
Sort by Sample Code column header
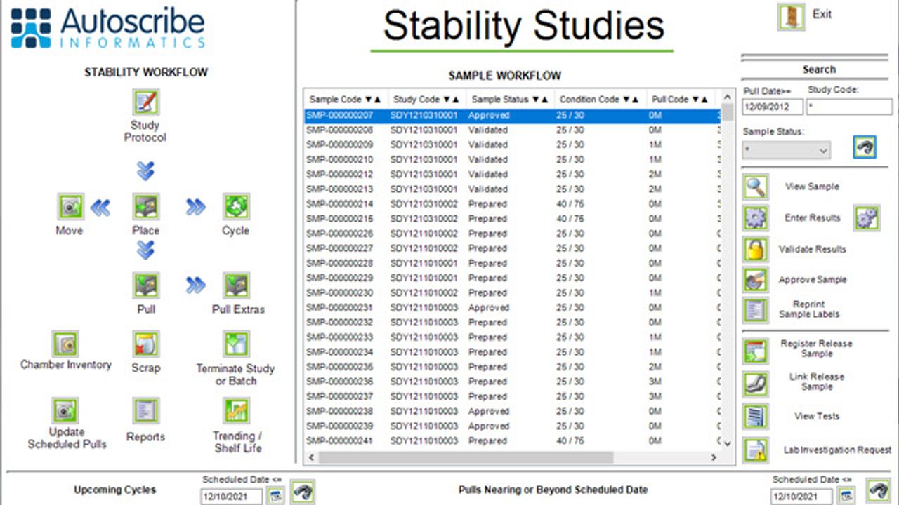345,100
